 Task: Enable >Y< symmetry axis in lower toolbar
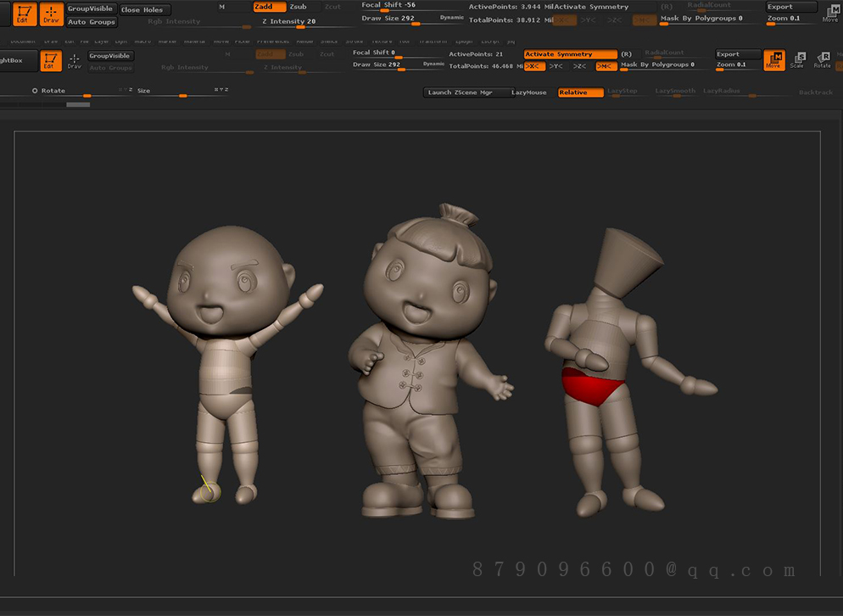pyautogui.click(x=557, y=66)
